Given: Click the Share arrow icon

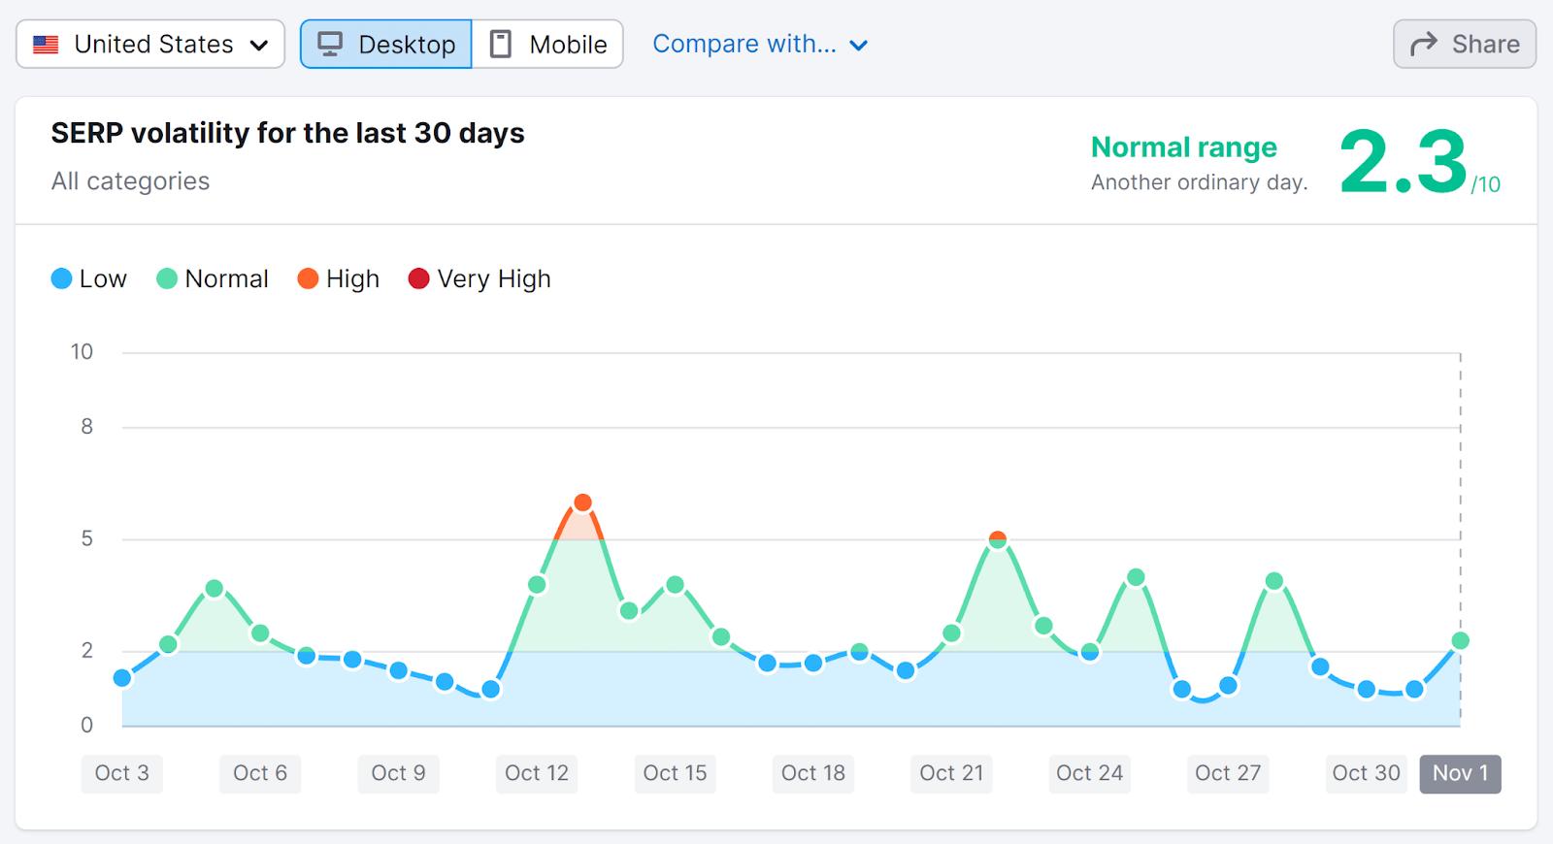Looking at the screenshot, I should pyautogui.click(x=1423, y=45).
